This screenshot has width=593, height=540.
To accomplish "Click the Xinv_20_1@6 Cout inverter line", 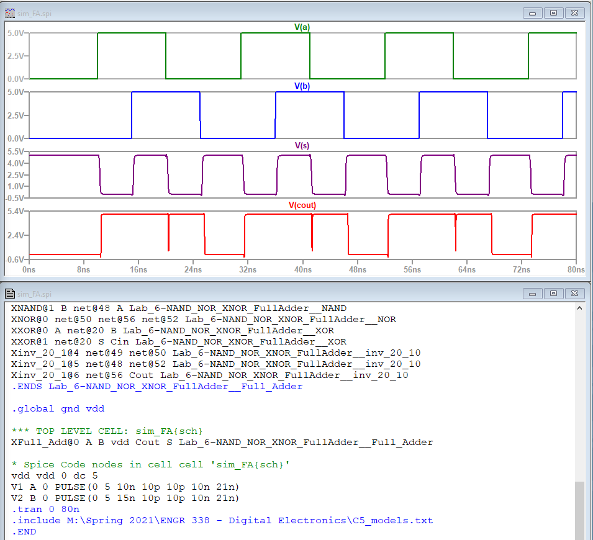I will (x=210, y=376).
